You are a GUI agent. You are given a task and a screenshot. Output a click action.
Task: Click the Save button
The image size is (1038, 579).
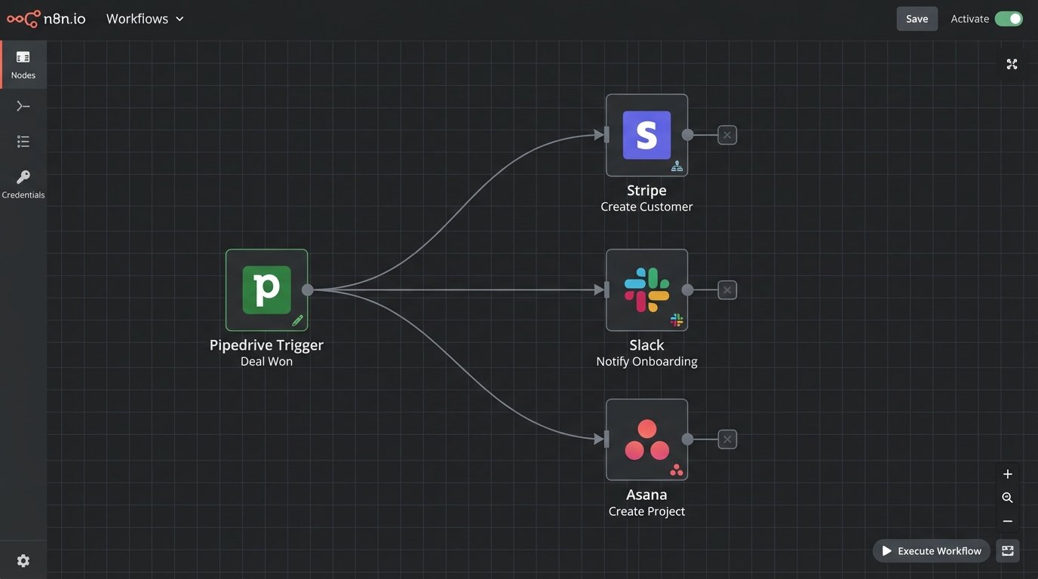click(917, 18)
